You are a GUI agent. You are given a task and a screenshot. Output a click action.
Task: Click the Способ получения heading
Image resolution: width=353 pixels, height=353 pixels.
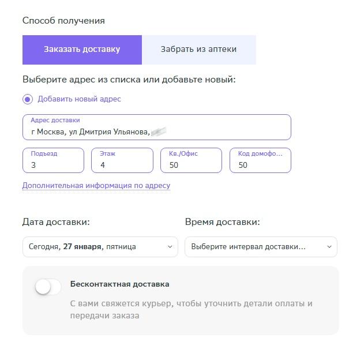coord(63,21)
